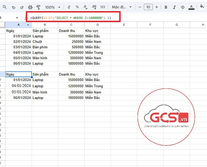Open more number formats (123)

click(103, 7)
